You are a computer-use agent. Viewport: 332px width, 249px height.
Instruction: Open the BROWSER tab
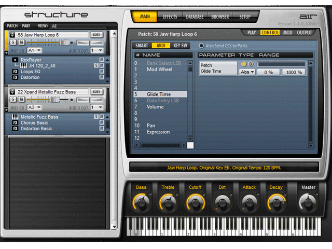point(220,17)
